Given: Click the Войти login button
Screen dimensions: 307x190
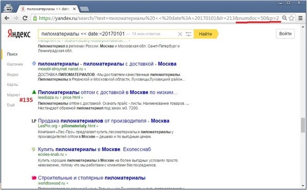Looking at the screenshot, I should 286,34.
